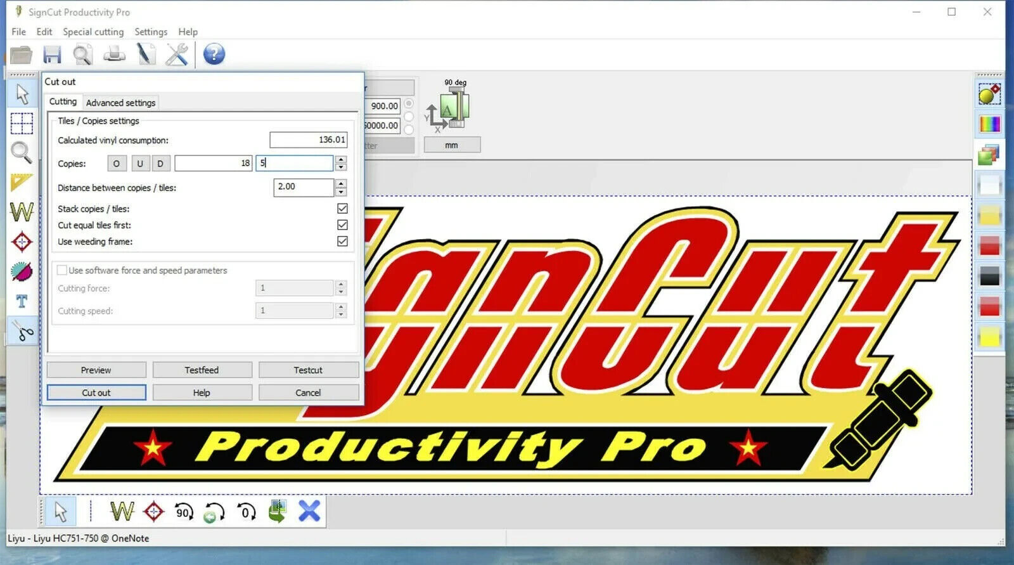Click the blue X delete icon in bottom toolbar

click(x=309, y=511)
